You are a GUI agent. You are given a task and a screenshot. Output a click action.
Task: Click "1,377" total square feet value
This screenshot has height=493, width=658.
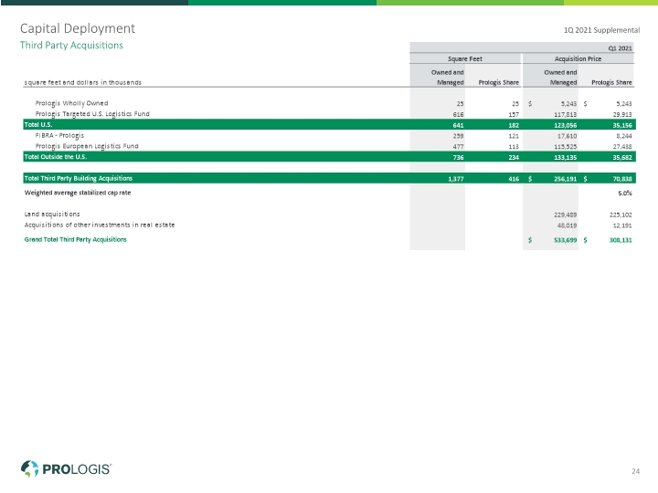coord(456,179)
